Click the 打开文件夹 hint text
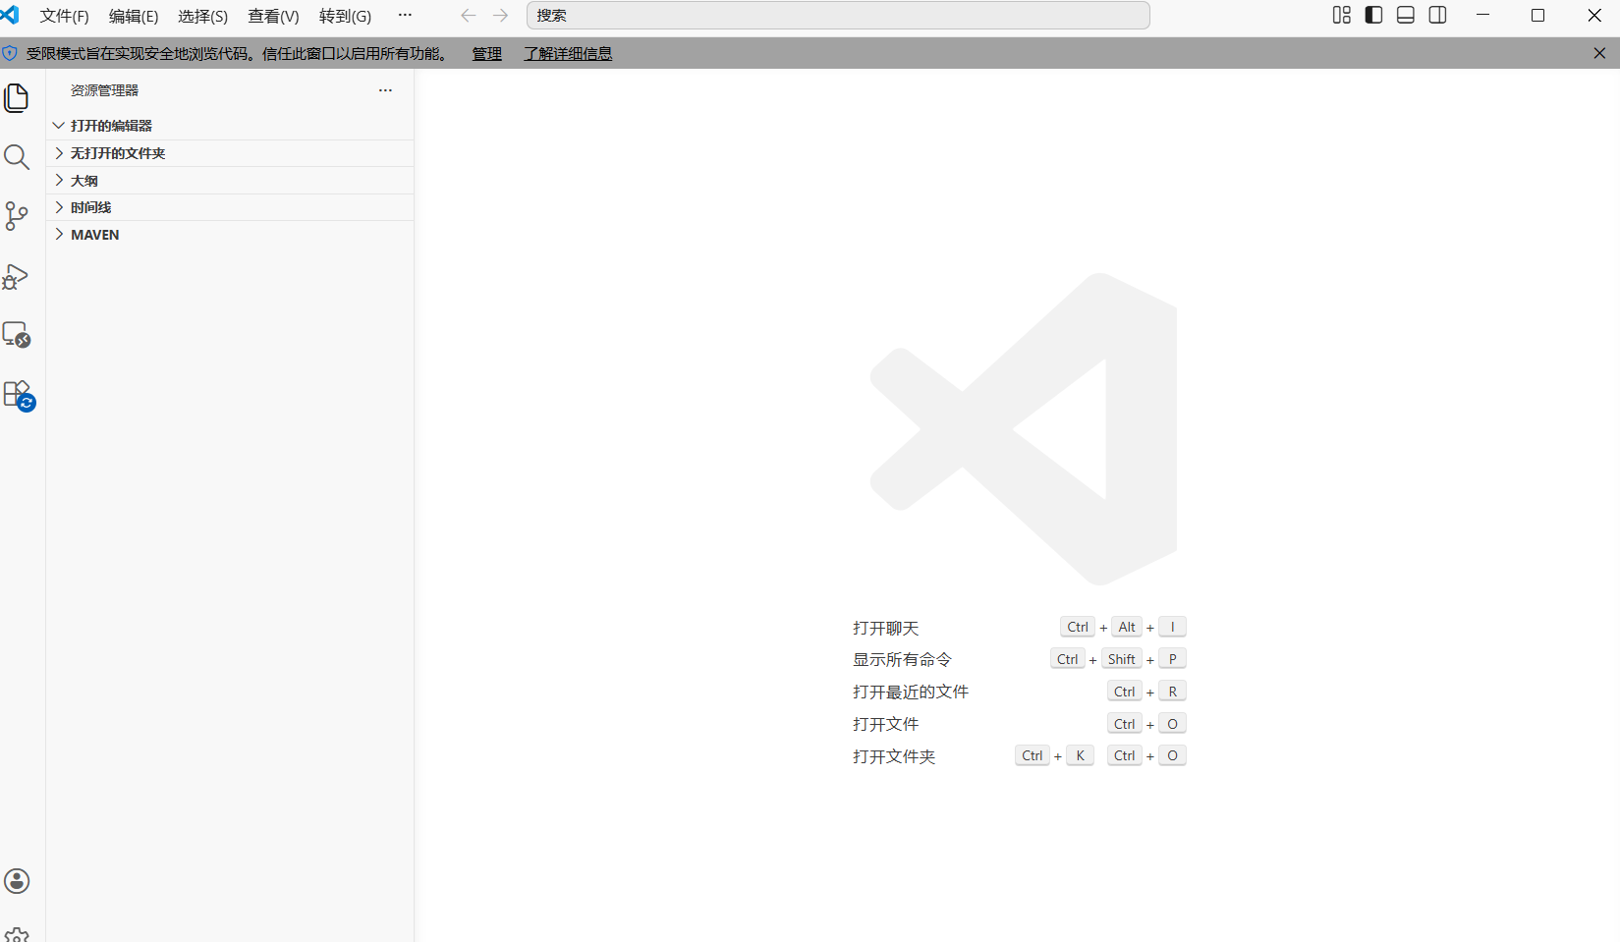 (x=894, y=757)
